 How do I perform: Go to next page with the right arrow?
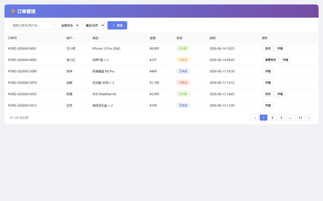[310, 118]
